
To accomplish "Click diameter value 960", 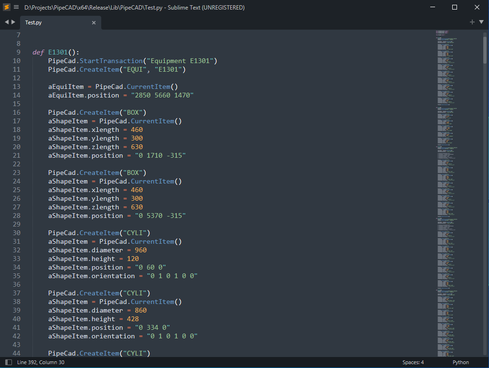I will 141,250.
